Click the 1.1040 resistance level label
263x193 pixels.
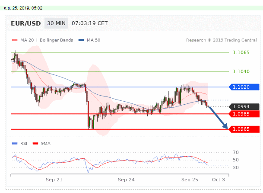click(241, 72)
